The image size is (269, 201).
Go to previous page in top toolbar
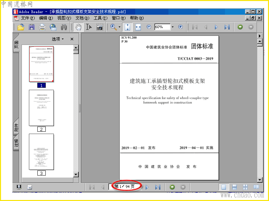pos(206,27)
